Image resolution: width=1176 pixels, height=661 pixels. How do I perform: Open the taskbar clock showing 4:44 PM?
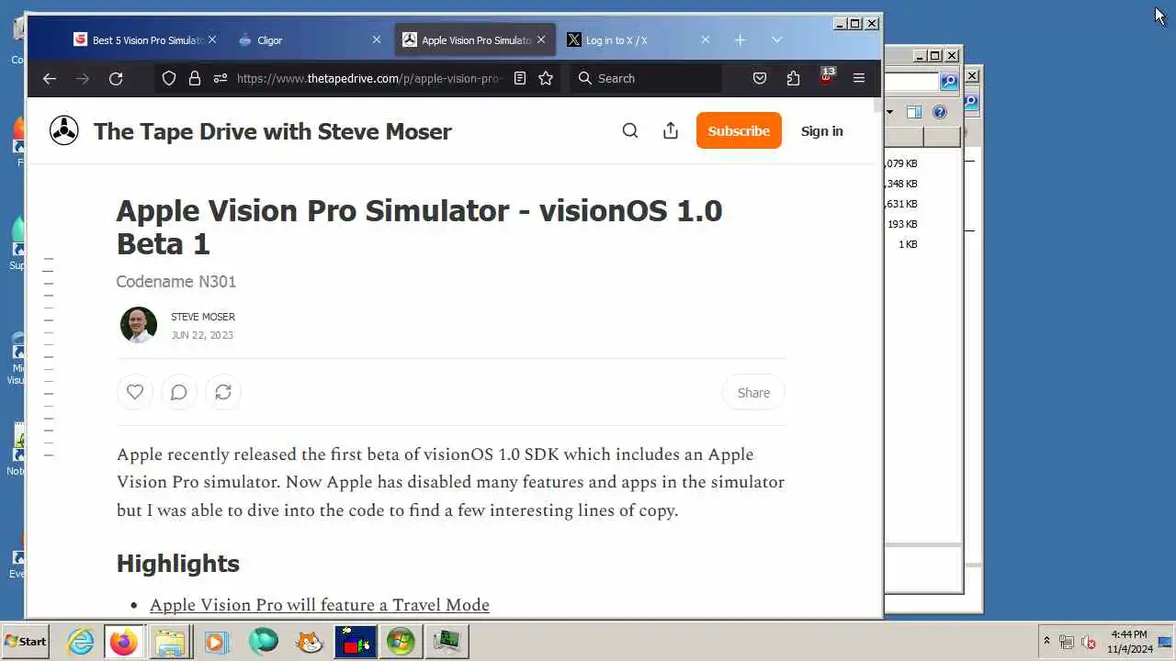pyautogui.click(x=1129, y=642)
